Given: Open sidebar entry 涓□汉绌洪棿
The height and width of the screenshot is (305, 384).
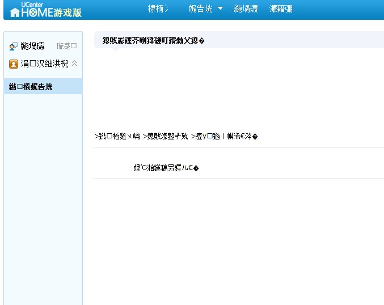Looking at the screenshot, I should coord(44,63).
